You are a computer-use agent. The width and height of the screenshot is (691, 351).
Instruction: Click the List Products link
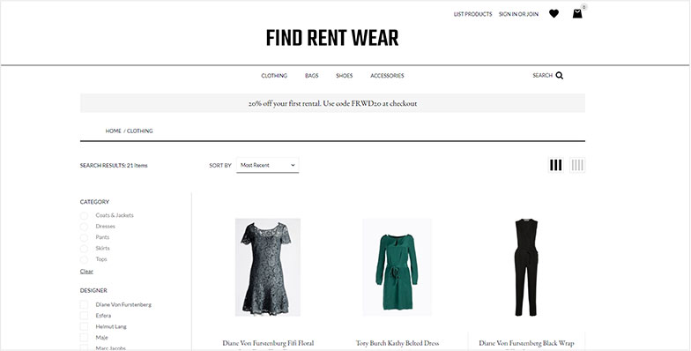(x=472, y=14)
